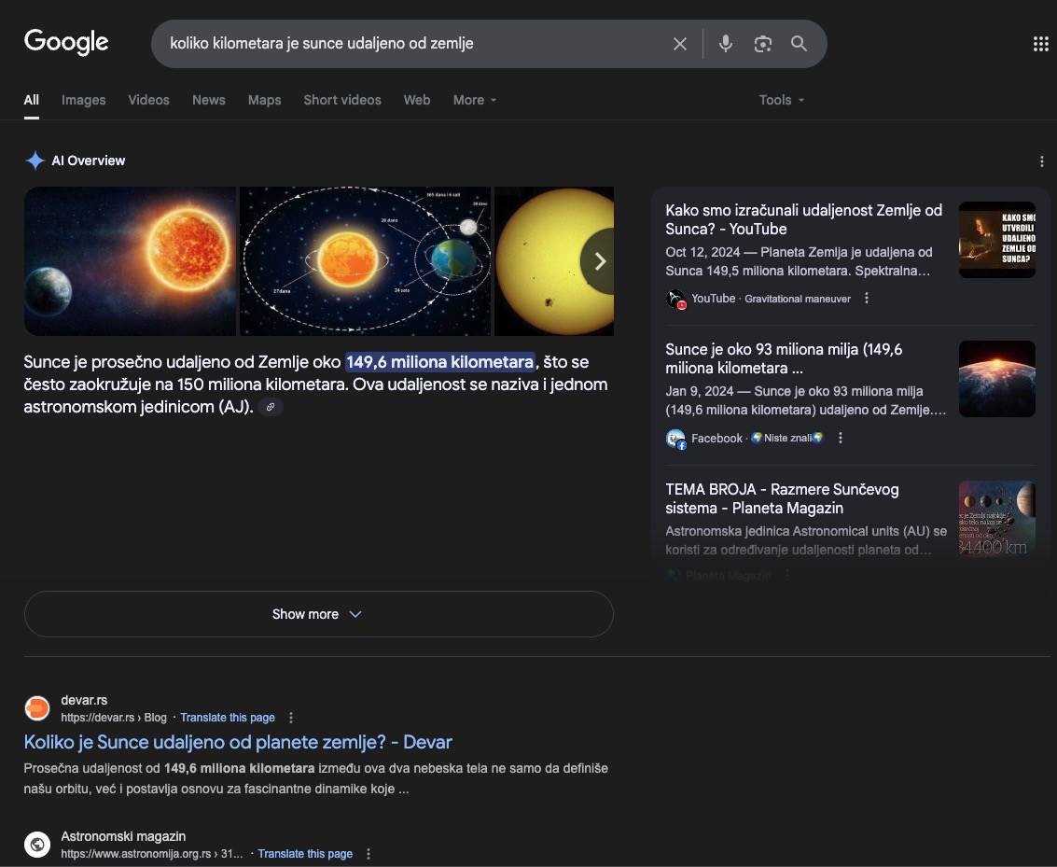This screenshot has height=867, width=1057.
Task: Open the Devar result title link
Action: point(238,743)
